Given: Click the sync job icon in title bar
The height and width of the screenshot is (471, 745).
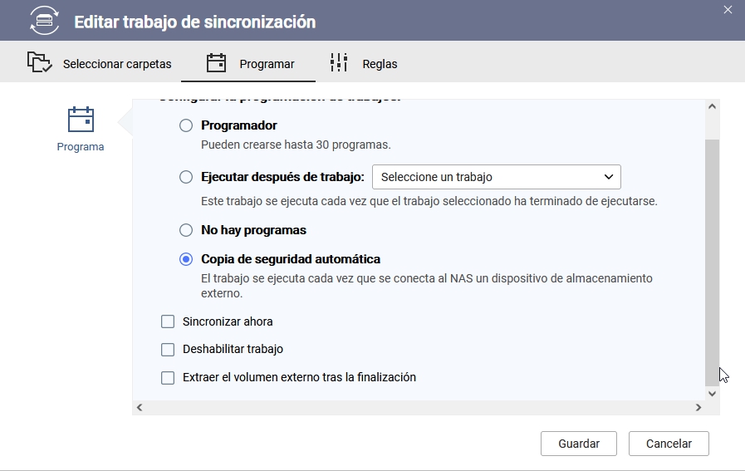Looking at the screenshot, I should coord(44,21).
